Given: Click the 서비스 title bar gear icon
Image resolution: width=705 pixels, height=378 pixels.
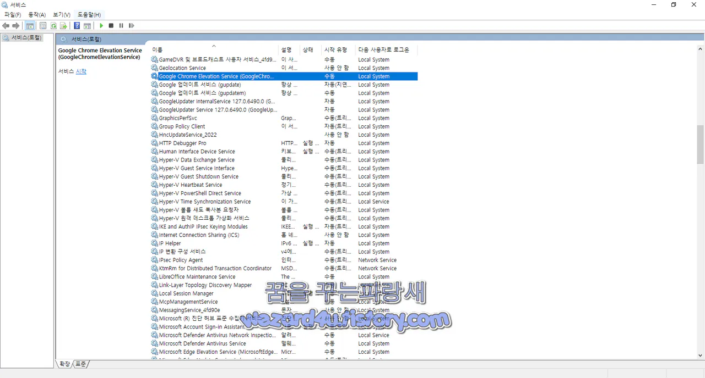Looking at the screenshot, I should point(5,4).
